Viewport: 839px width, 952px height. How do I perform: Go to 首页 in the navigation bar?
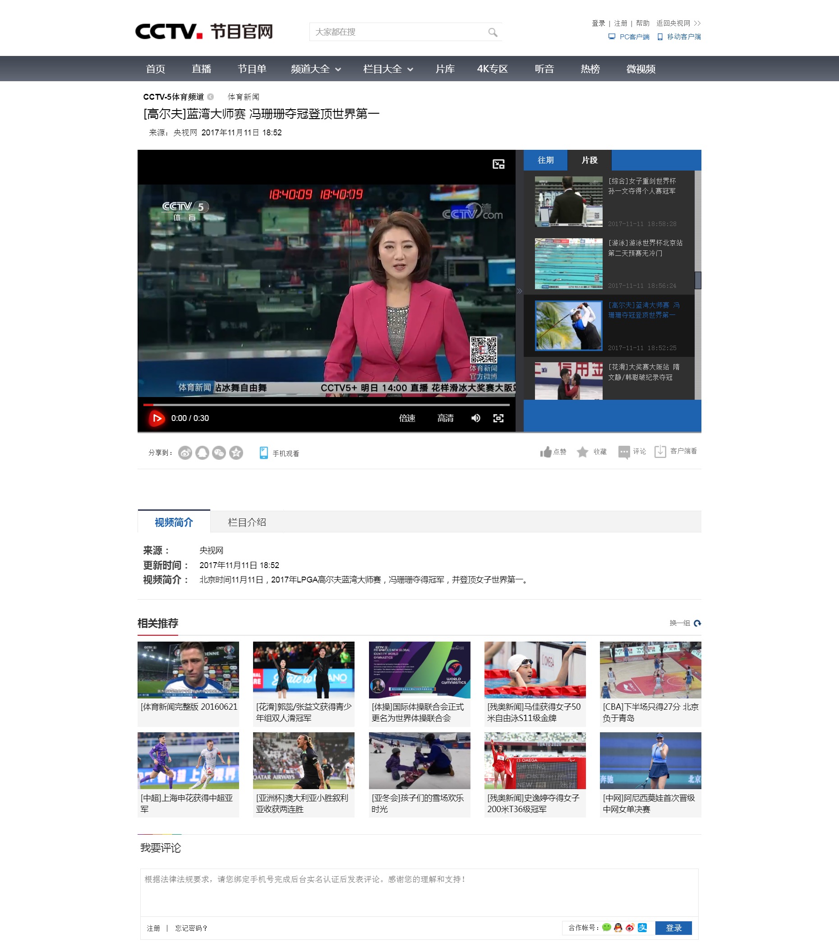point(156,69)
